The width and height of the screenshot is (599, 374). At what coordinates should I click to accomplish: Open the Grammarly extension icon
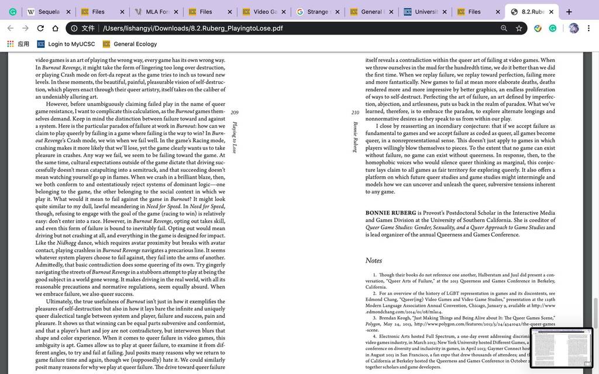click(x=552, y=28)
